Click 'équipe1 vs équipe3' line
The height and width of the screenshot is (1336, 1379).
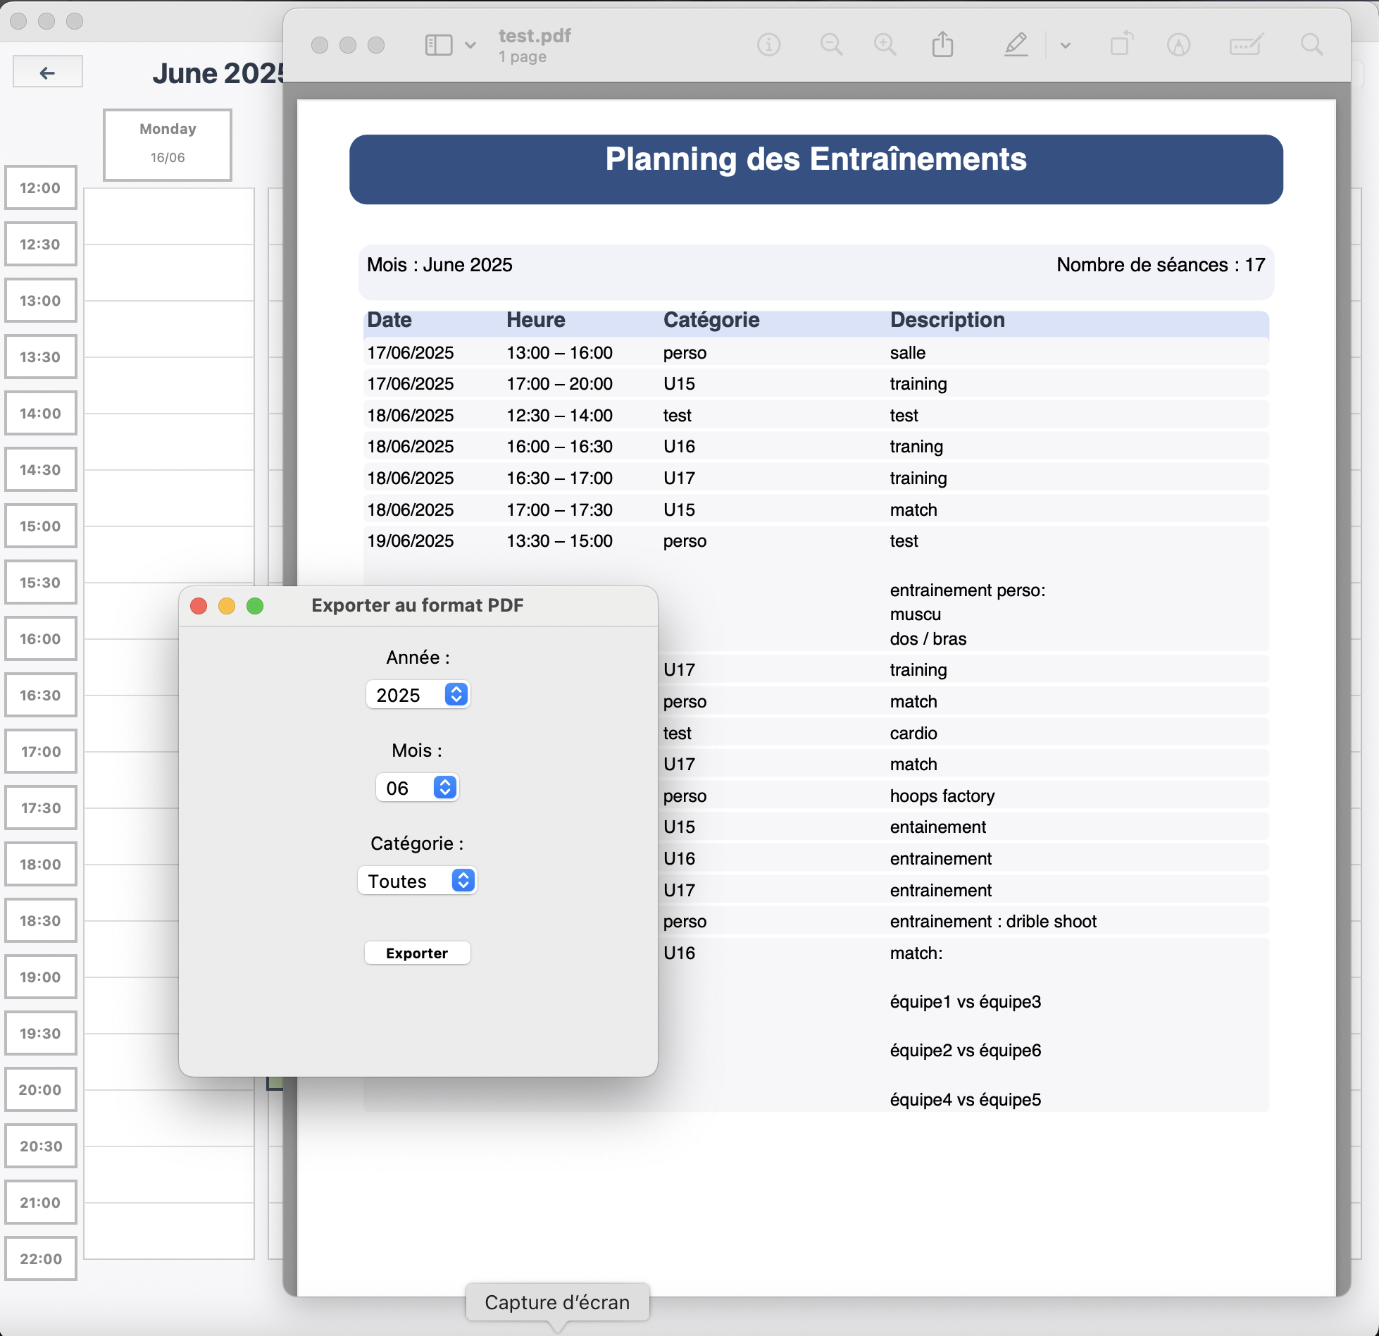(x=966, y=1002)
